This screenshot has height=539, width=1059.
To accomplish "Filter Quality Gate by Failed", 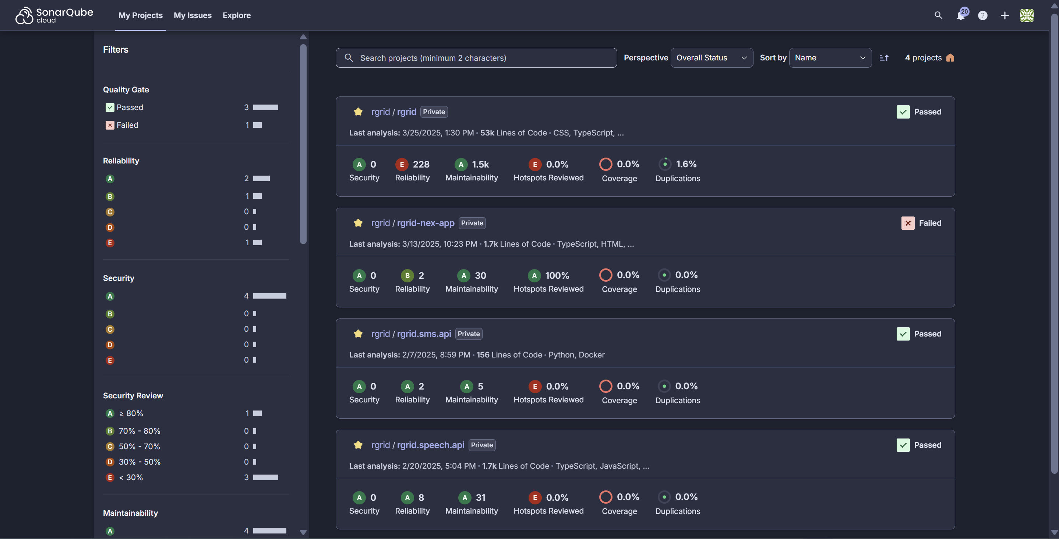I will click(196, 125).
